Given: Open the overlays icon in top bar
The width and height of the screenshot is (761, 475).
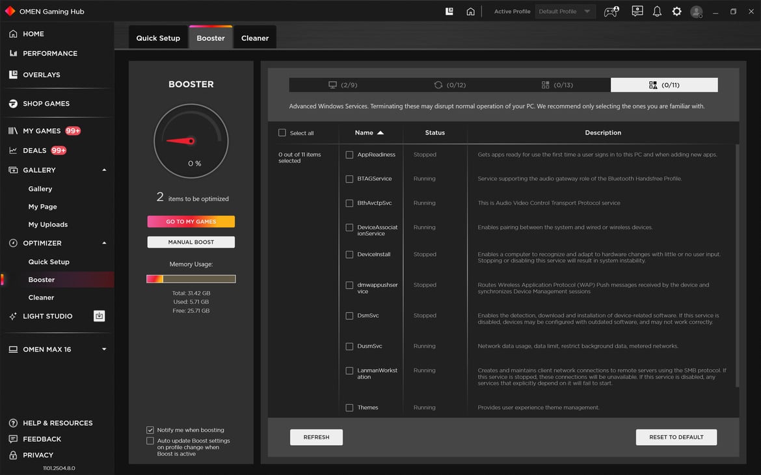Looking at the screenshot, I should (x=449, y=11).
